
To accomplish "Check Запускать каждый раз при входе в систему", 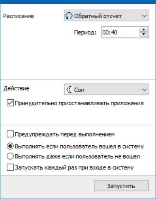I will 10,167.
